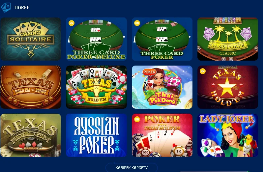Screen dimensions: 263x172
Task: Open the Three Card Poker game tile
Action: point(162,39)
